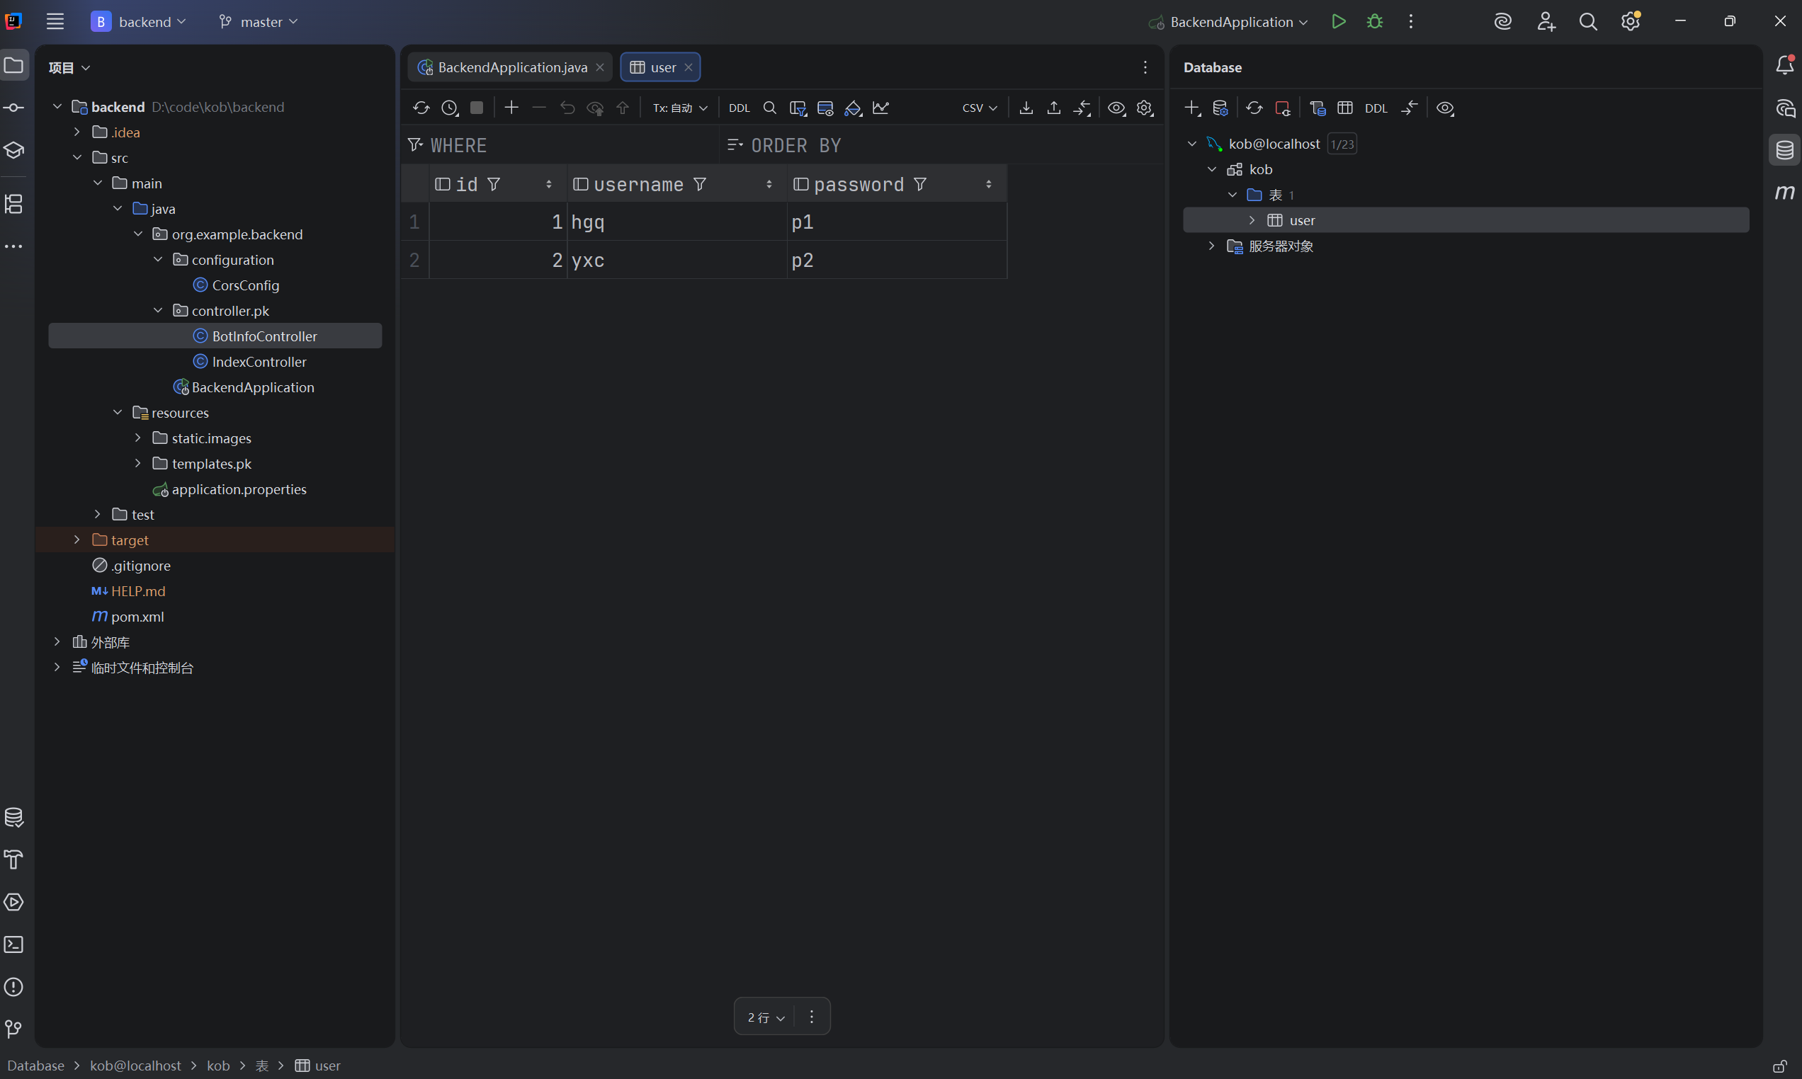Click the green Run BackendApplication button
Image resolution: width=1802 pixels, height=1079 pixels.
(x=1338, y=22)
